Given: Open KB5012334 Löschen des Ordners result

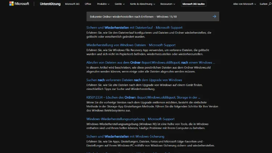Looking at the screenshot, I should (x=143, y=97).
